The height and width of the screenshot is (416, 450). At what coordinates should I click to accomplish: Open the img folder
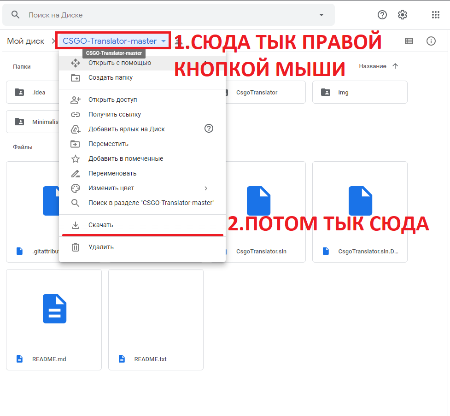(360, 92)
